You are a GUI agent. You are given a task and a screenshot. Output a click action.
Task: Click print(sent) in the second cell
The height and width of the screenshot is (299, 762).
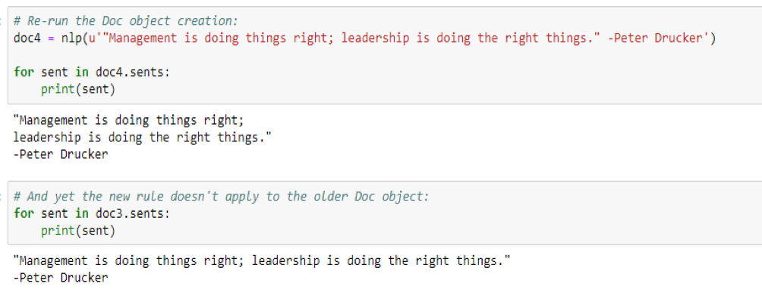coord(77,231)
